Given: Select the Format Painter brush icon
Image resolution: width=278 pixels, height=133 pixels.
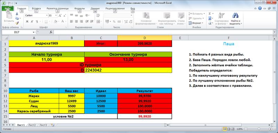Looking at the screenshot, I should tap(17, 23).
